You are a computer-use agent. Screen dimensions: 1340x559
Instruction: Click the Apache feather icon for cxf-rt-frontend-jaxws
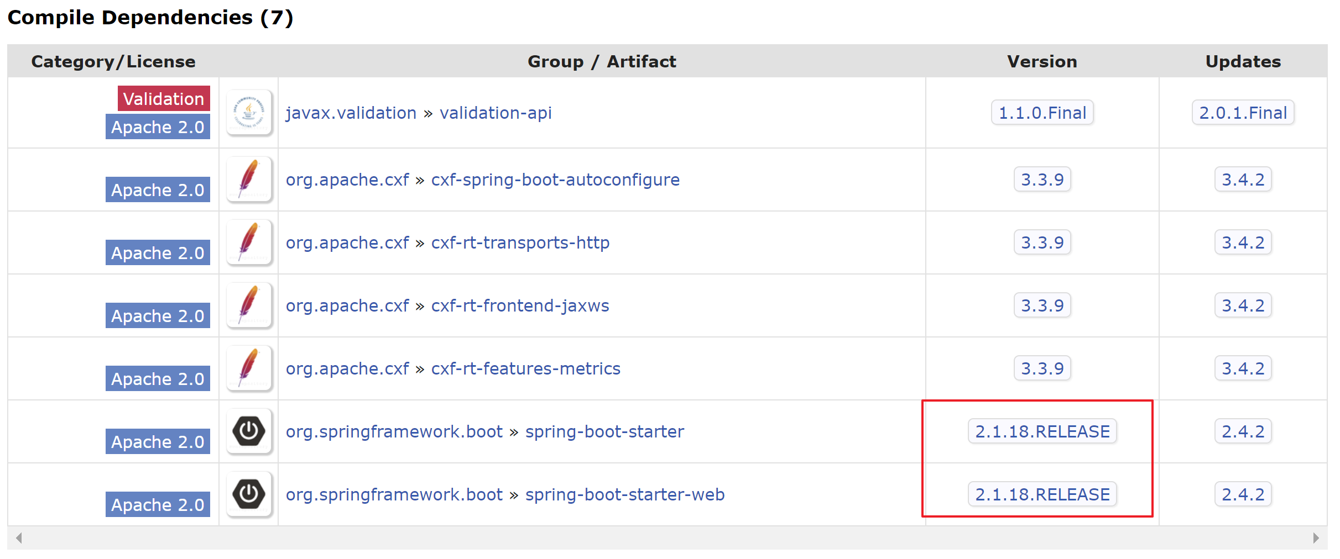(x=249, y=305)
